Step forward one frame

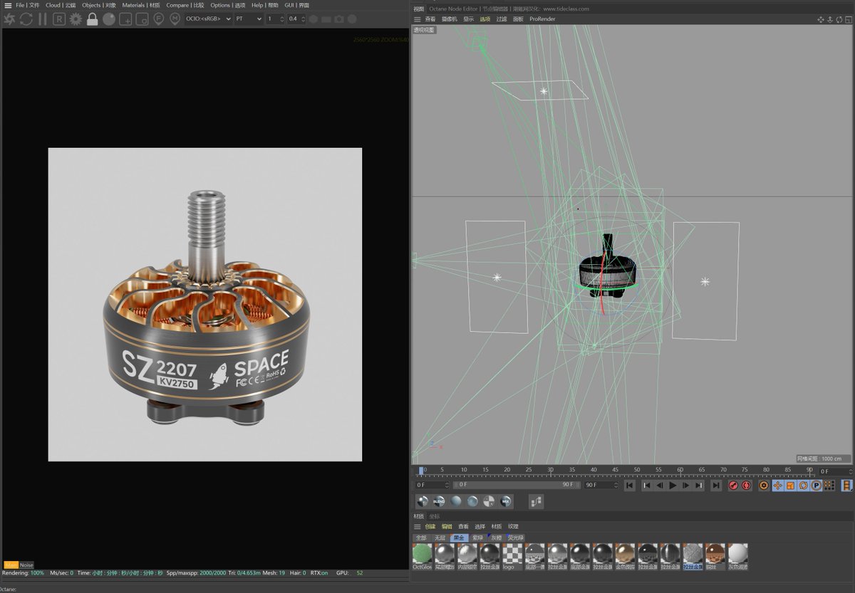[685, 486]
